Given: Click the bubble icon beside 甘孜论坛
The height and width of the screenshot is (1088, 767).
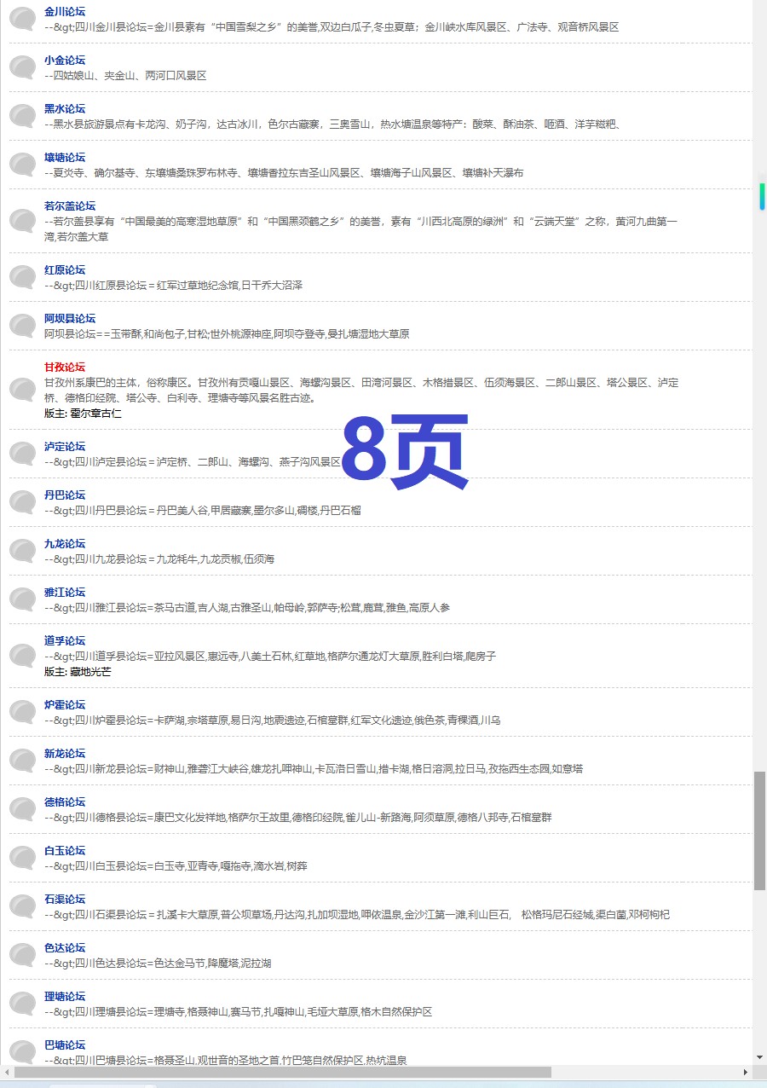Looking at the screenshot, I should point(22,391).
